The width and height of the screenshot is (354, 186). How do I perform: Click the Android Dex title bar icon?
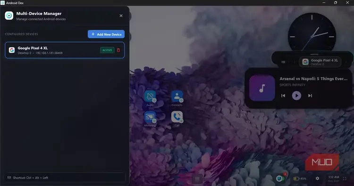[2, 3]
